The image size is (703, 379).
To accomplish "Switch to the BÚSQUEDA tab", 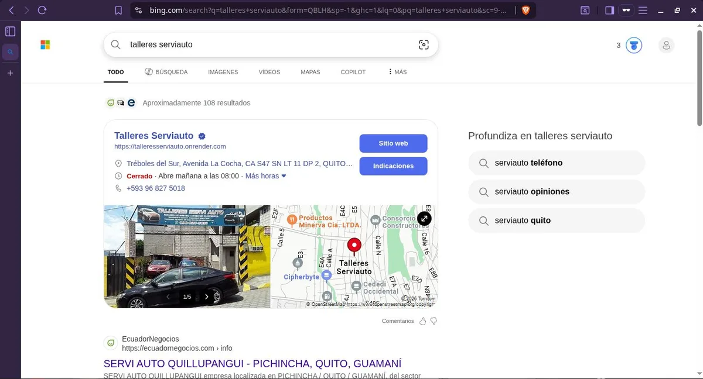I will click(x=166, y=72).
